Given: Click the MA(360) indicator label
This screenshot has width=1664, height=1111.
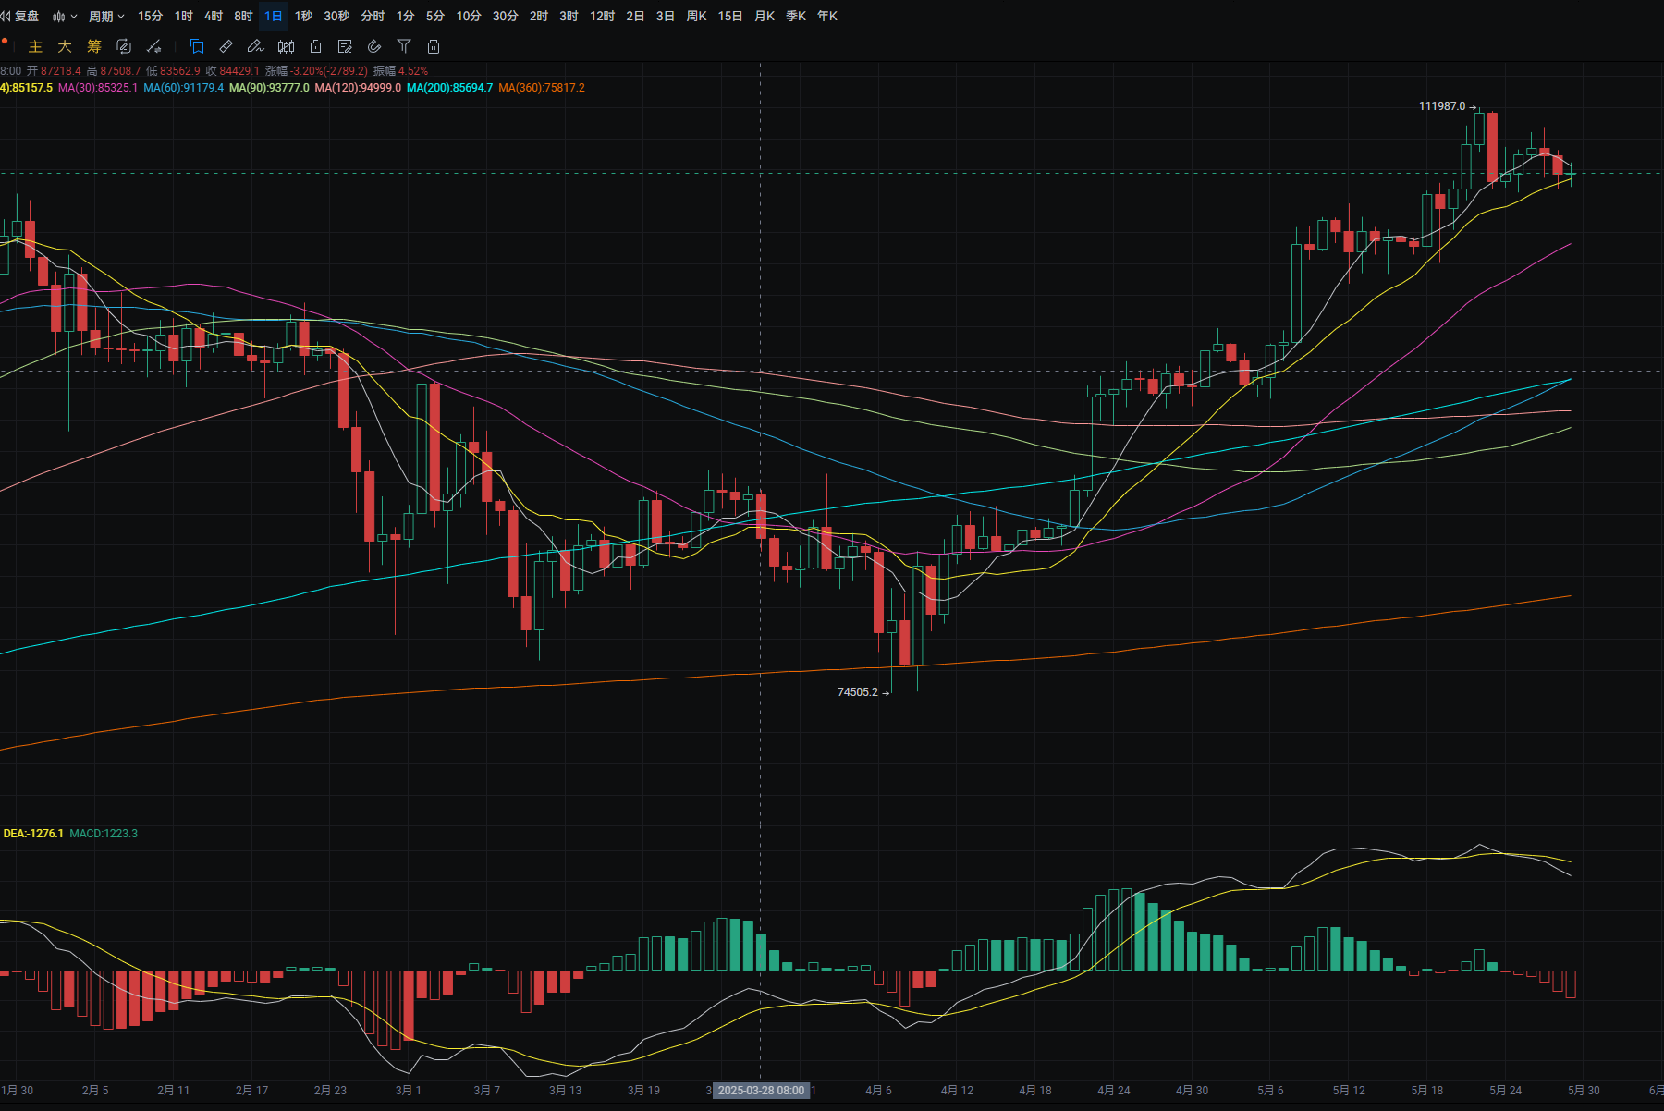Looking at the screenshot, I should tap(542, 88).
